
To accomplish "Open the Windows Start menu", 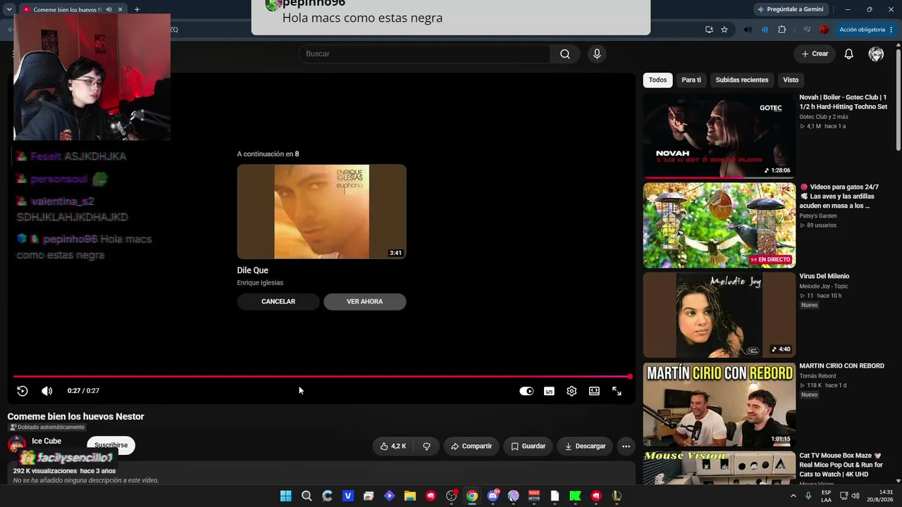I will (285, 496).
